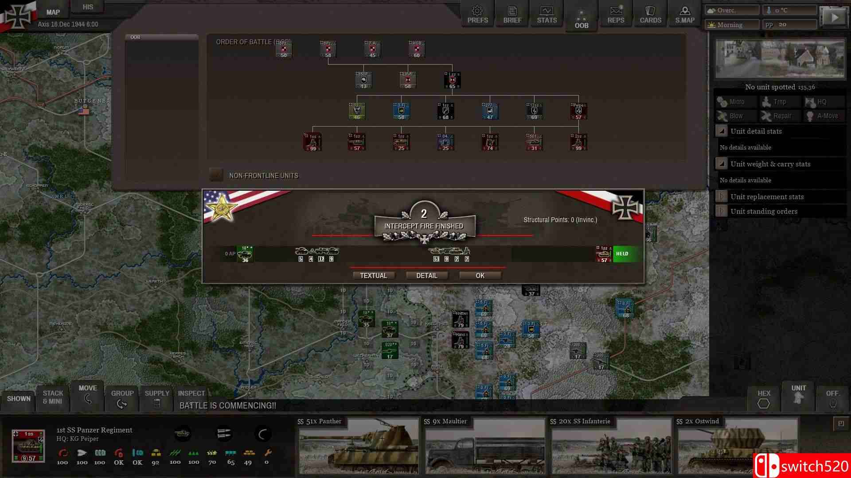
Task: Open the BRIEF panel icon
Action: [511, 14]
